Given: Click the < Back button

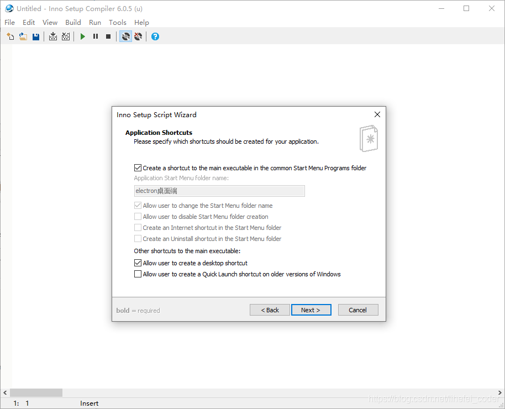Looking at the screenshot, I should pyautogui.click(x=270, y=310).
